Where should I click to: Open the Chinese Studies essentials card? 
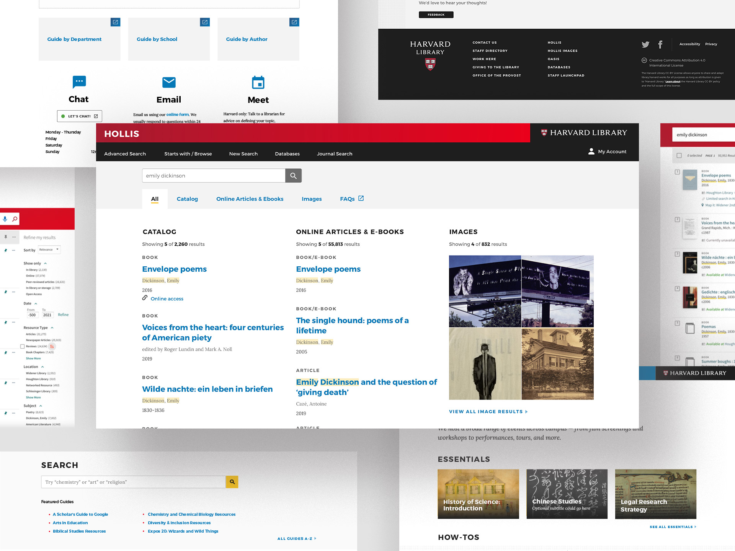(x=567, y=494)
